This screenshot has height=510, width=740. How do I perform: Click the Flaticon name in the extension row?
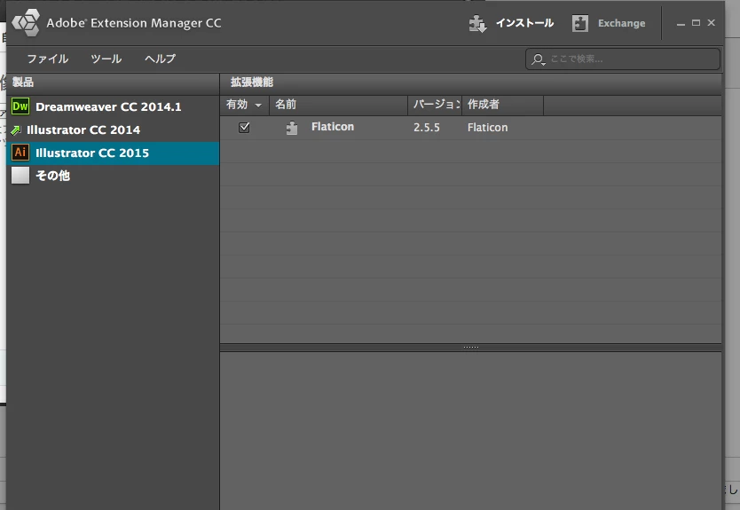pos(333,127)
